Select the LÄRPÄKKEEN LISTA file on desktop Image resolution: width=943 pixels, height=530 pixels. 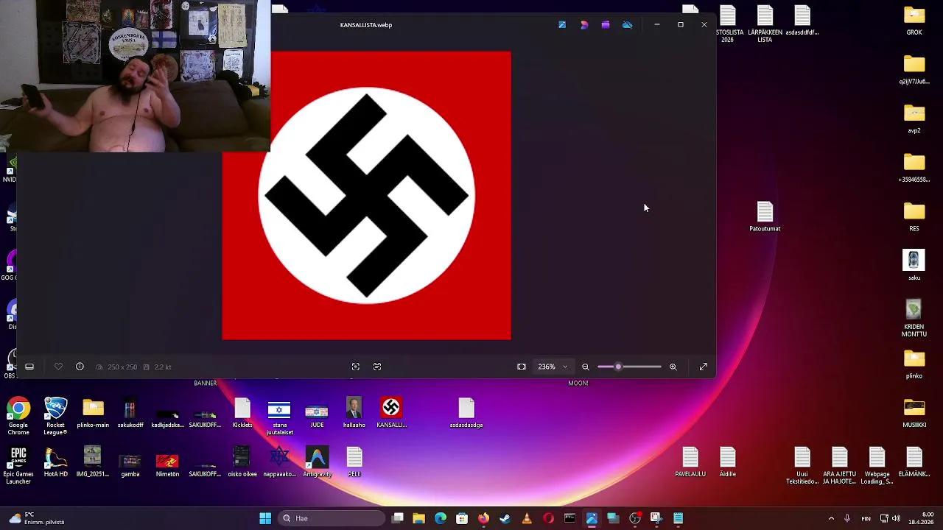(765, 24)
